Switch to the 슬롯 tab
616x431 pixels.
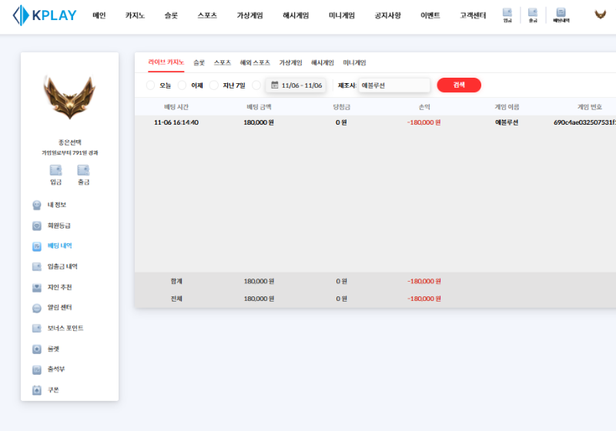[x=199, y=62]
